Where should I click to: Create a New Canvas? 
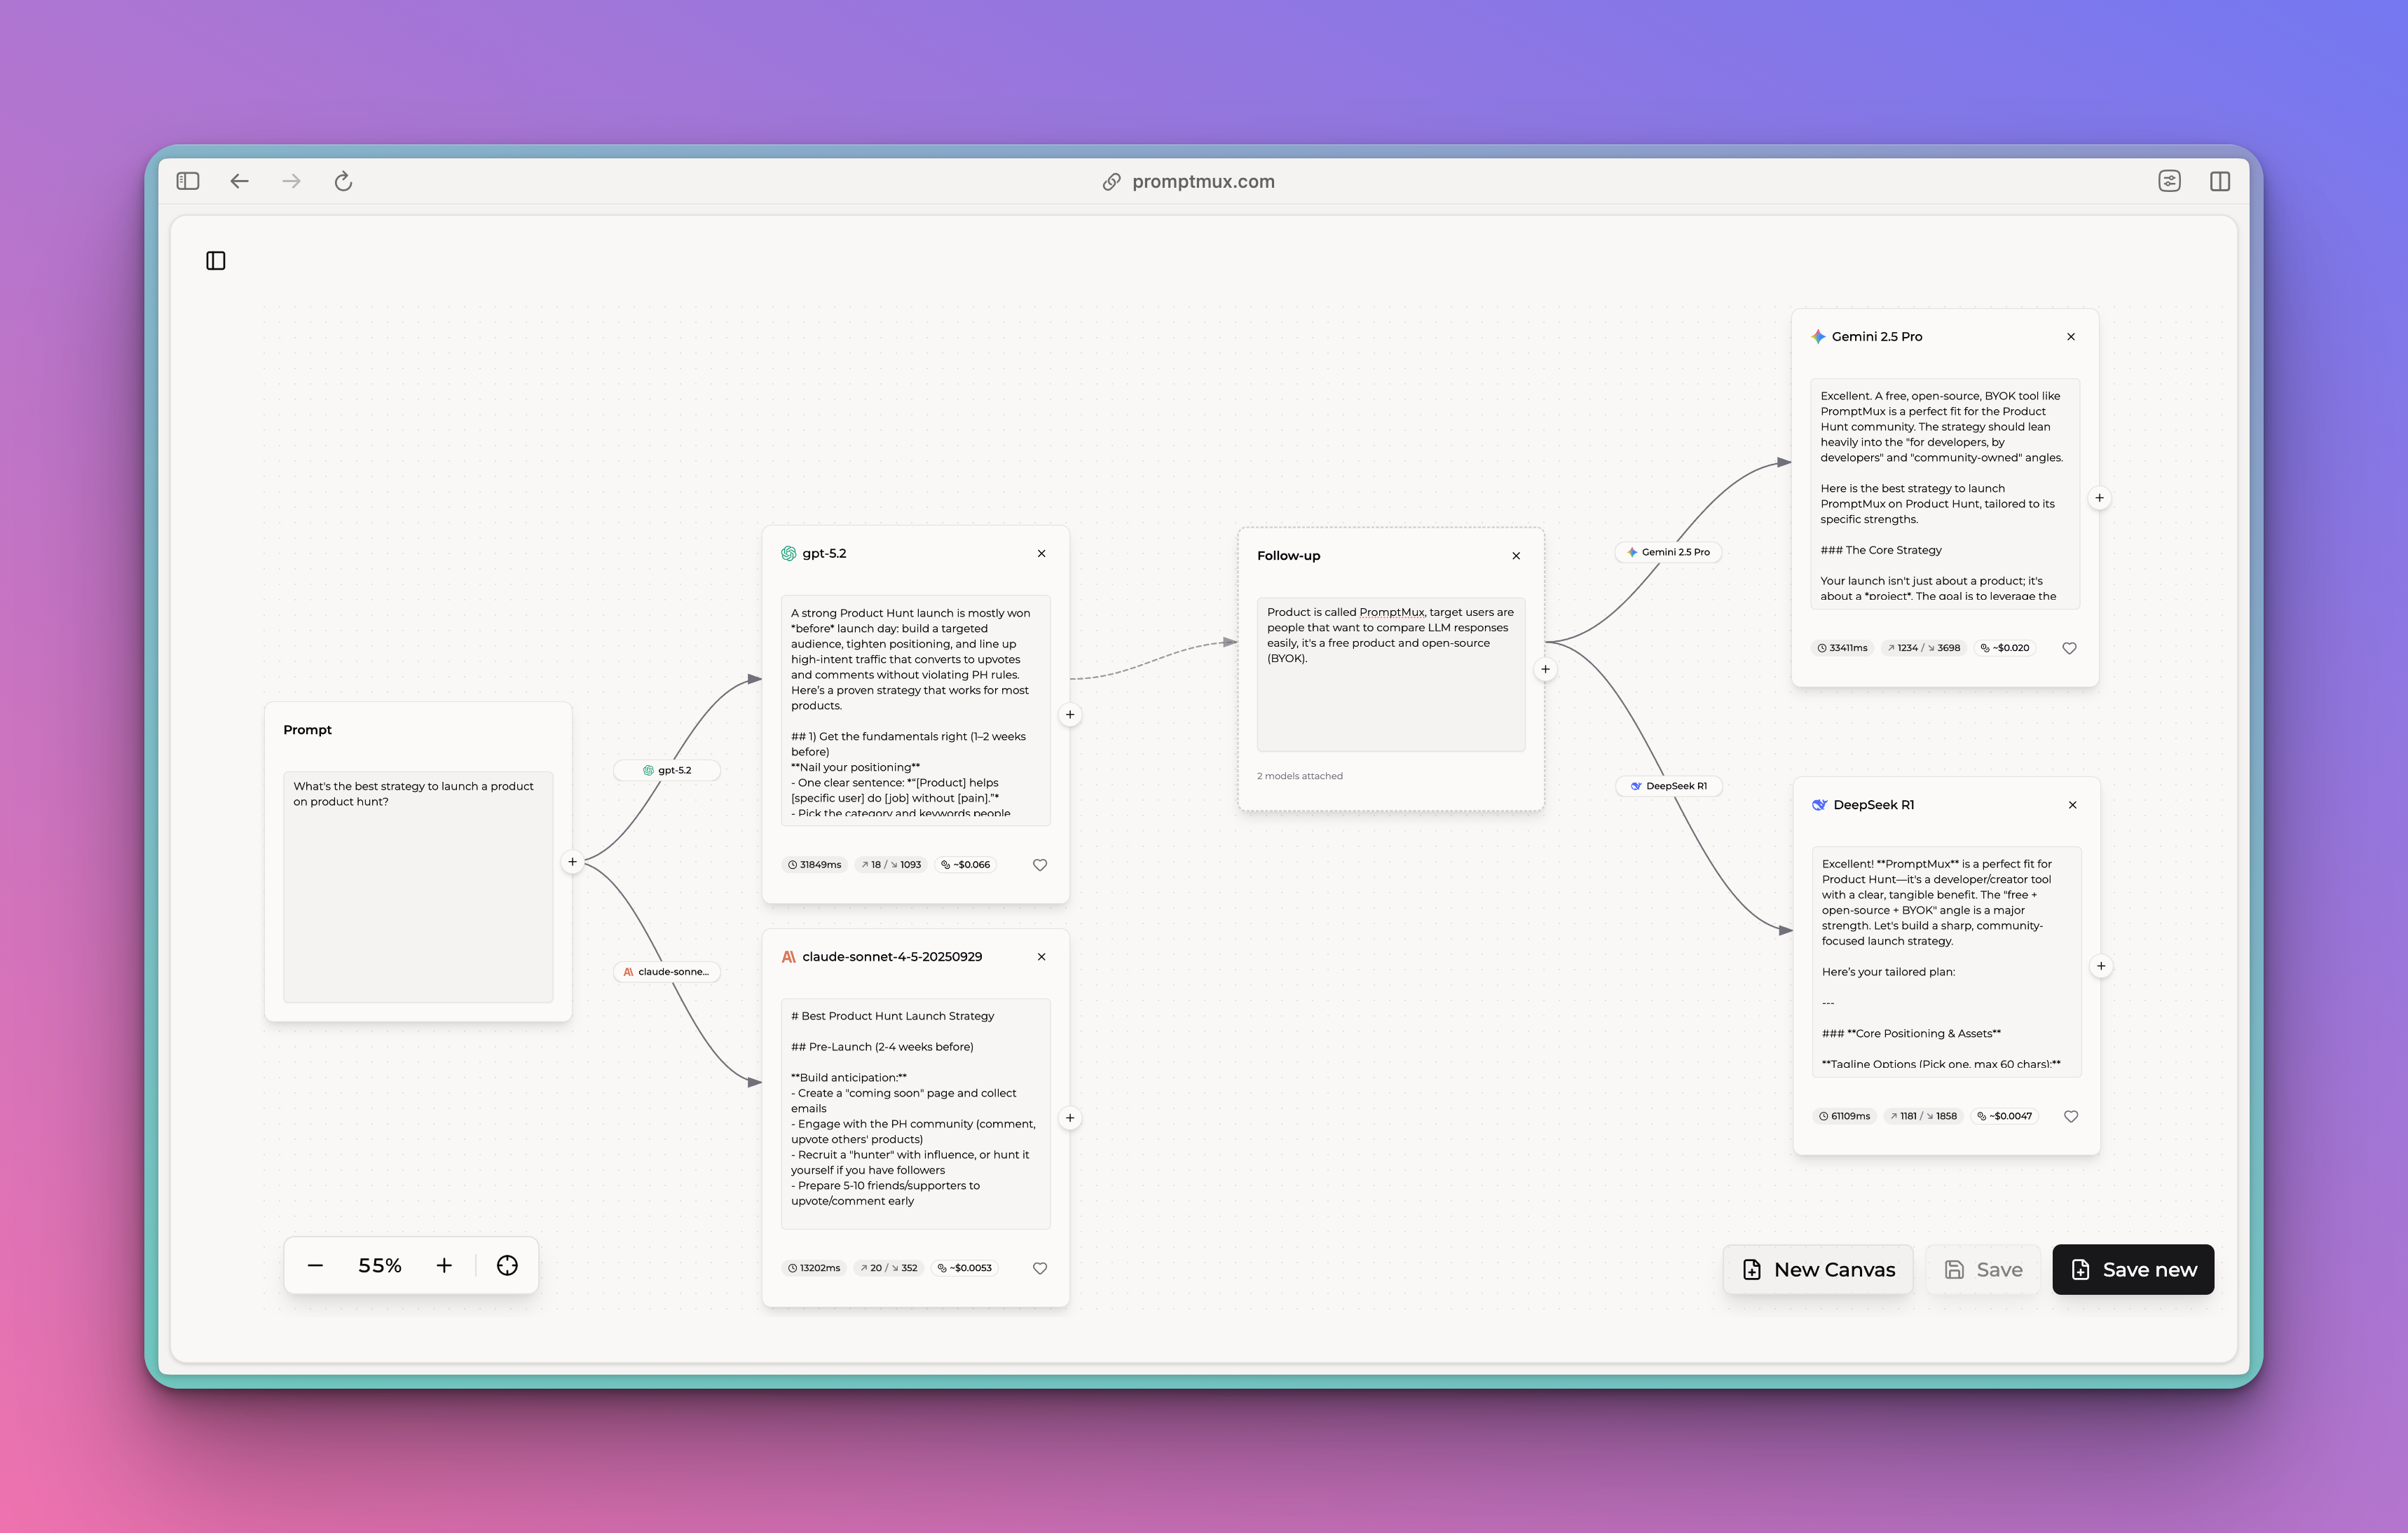click(x=1818, y=1269)
